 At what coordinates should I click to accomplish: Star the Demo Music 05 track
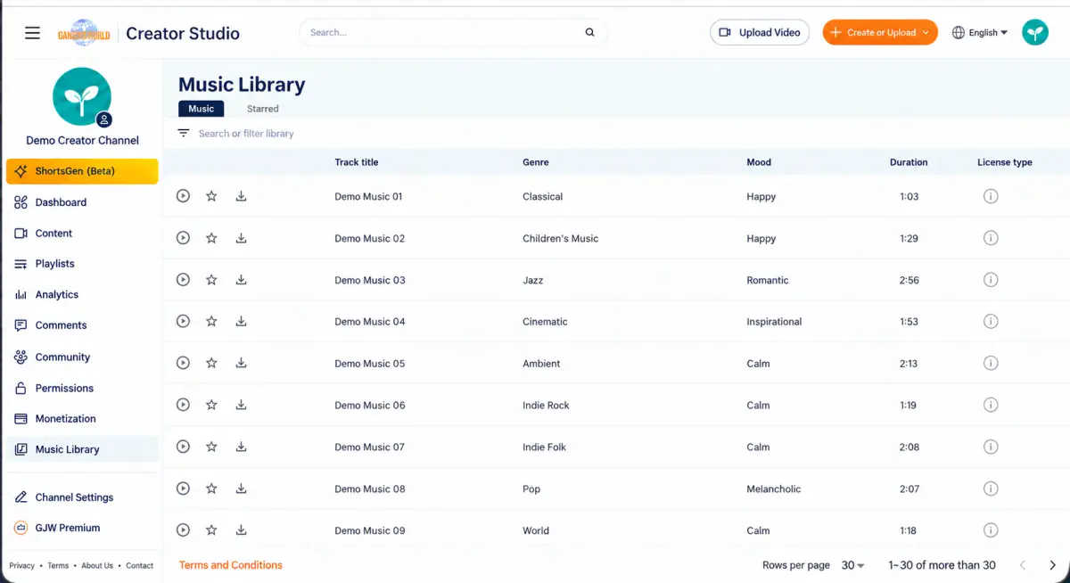tap(211, 363)
